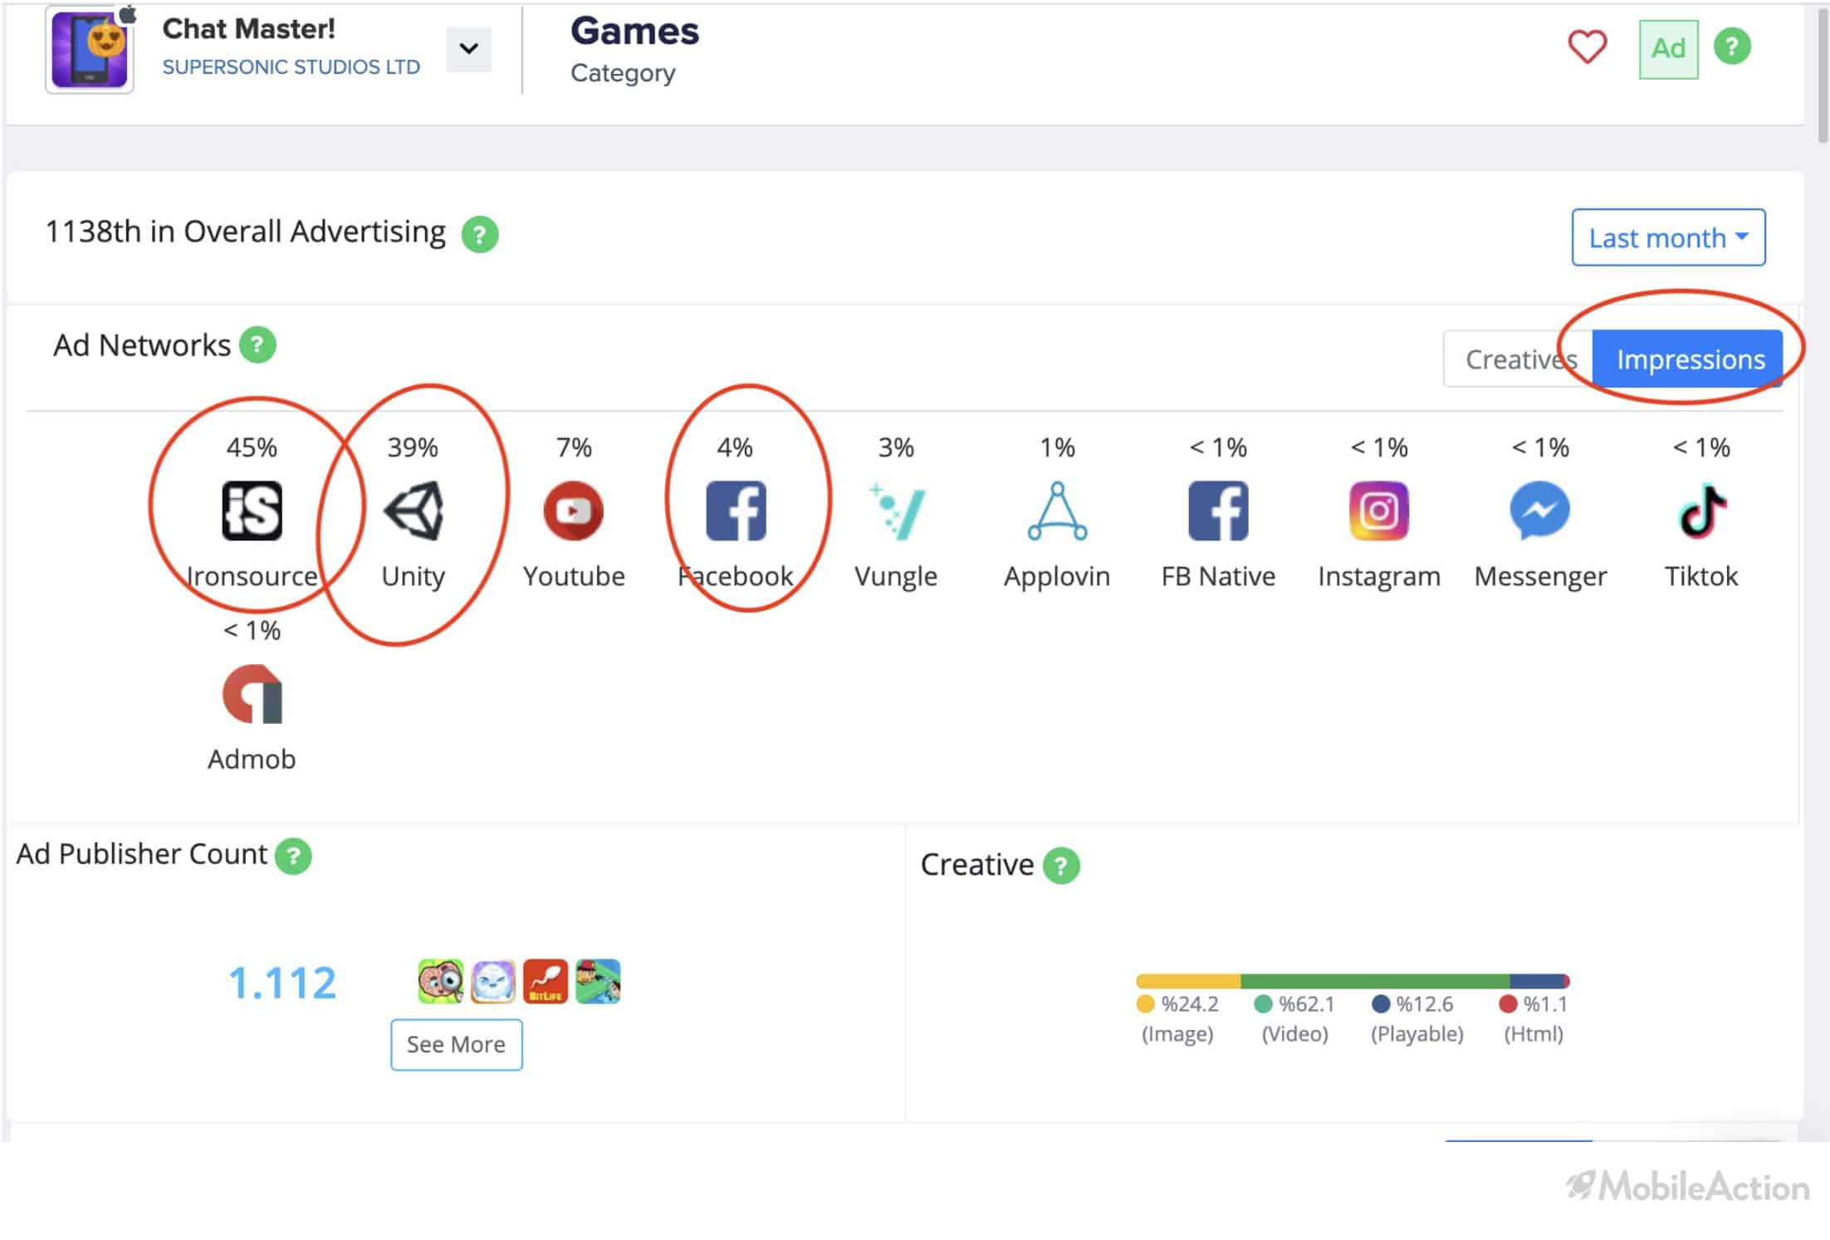This screenshot has height=1240, width=1830.
Task: Select the Facebook network icon
Action: 736,510
